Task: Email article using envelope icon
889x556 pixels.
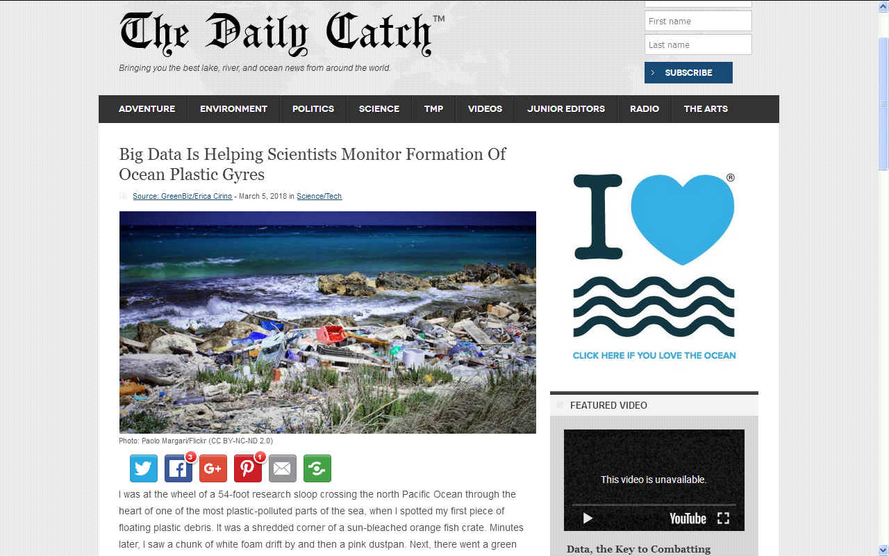Action: pos(283,468)
